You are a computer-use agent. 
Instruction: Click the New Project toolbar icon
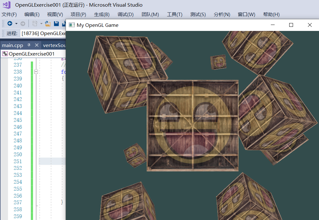click(35, 24)
